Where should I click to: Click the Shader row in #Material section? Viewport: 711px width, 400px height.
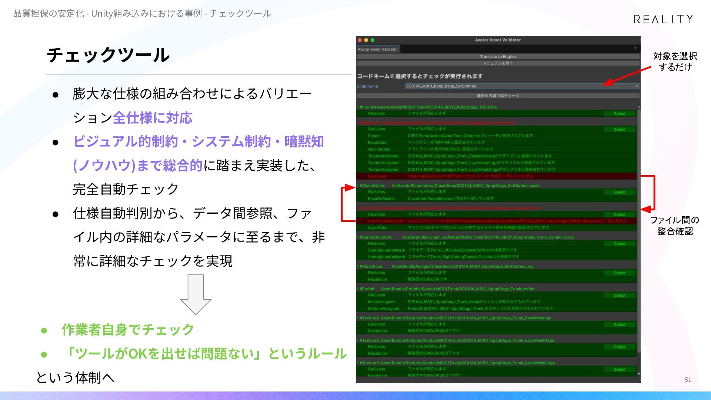[x=496, y=136]
